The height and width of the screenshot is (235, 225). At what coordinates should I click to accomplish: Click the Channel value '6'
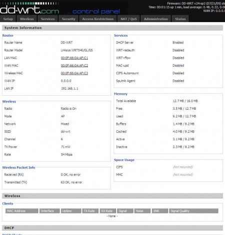pyautogui.click(x=62, y=139)
